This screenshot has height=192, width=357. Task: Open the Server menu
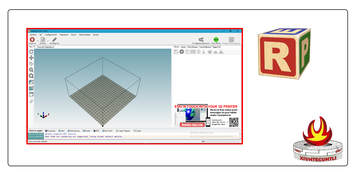click(74, 35)
